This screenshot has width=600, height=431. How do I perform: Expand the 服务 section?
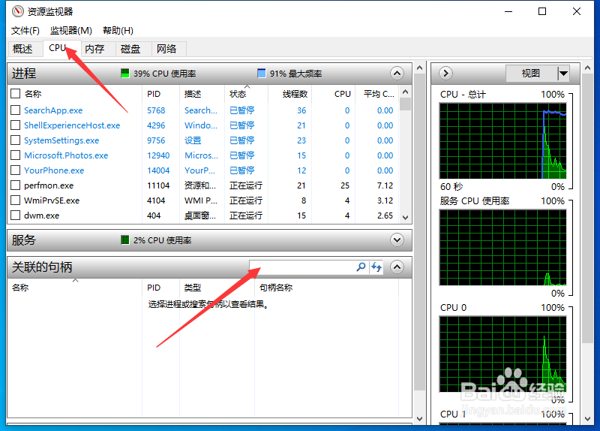coord(397,240)
